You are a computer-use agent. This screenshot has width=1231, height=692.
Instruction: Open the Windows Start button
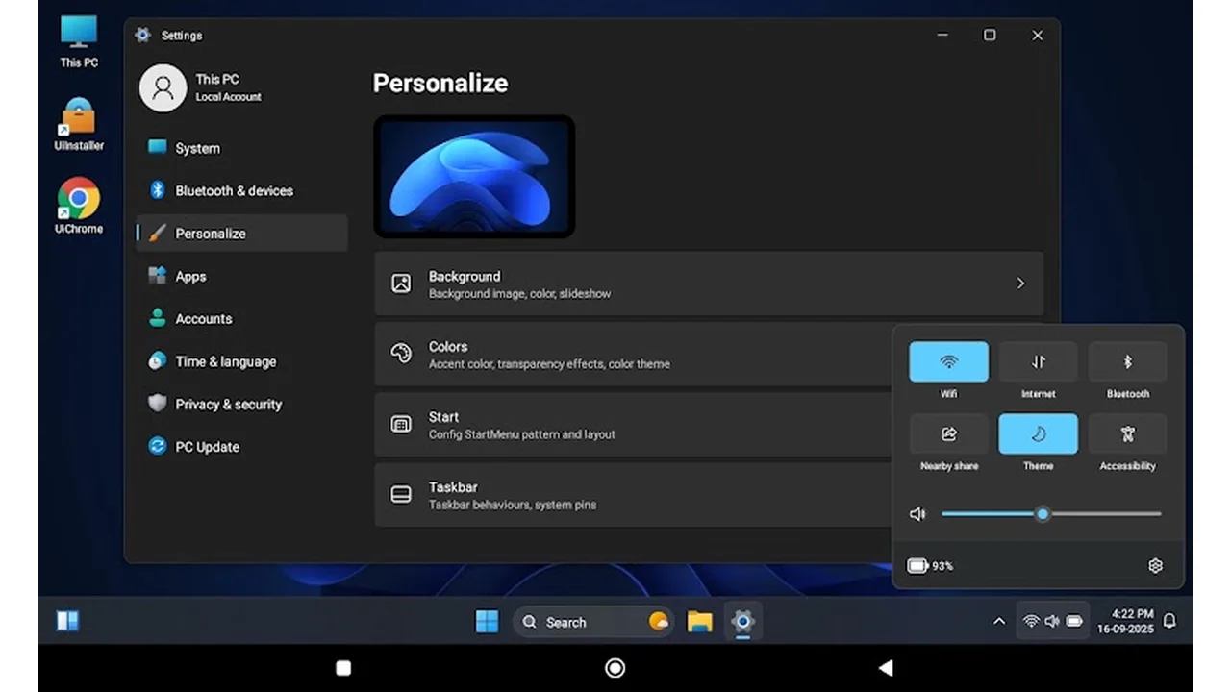point(488,622)
